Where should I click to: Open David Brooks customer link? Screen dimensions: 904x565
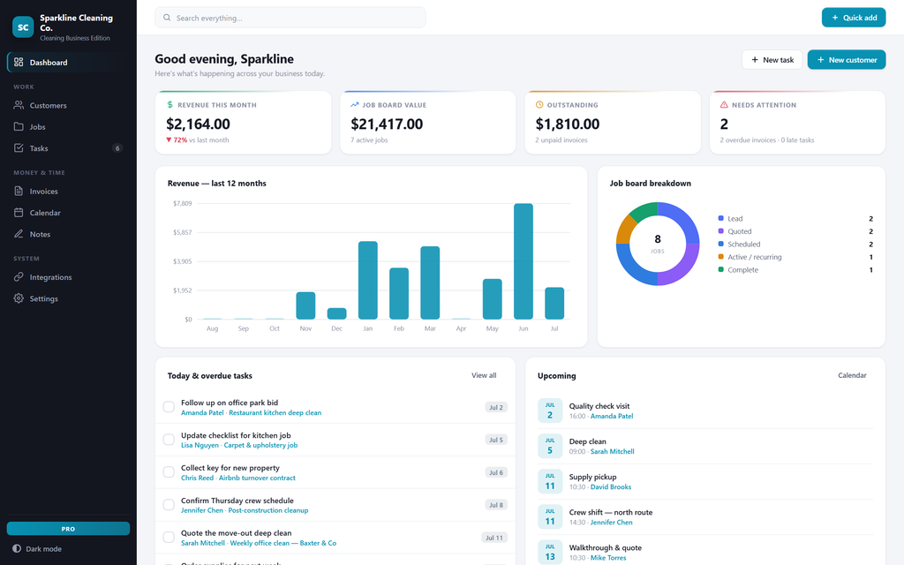click(x=611, y=487)
